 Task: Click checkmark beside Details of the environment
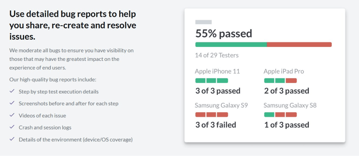point(12,139)
